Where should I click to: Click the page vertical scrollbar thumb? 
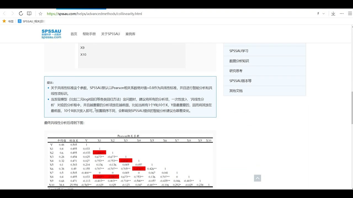point(352,108)
